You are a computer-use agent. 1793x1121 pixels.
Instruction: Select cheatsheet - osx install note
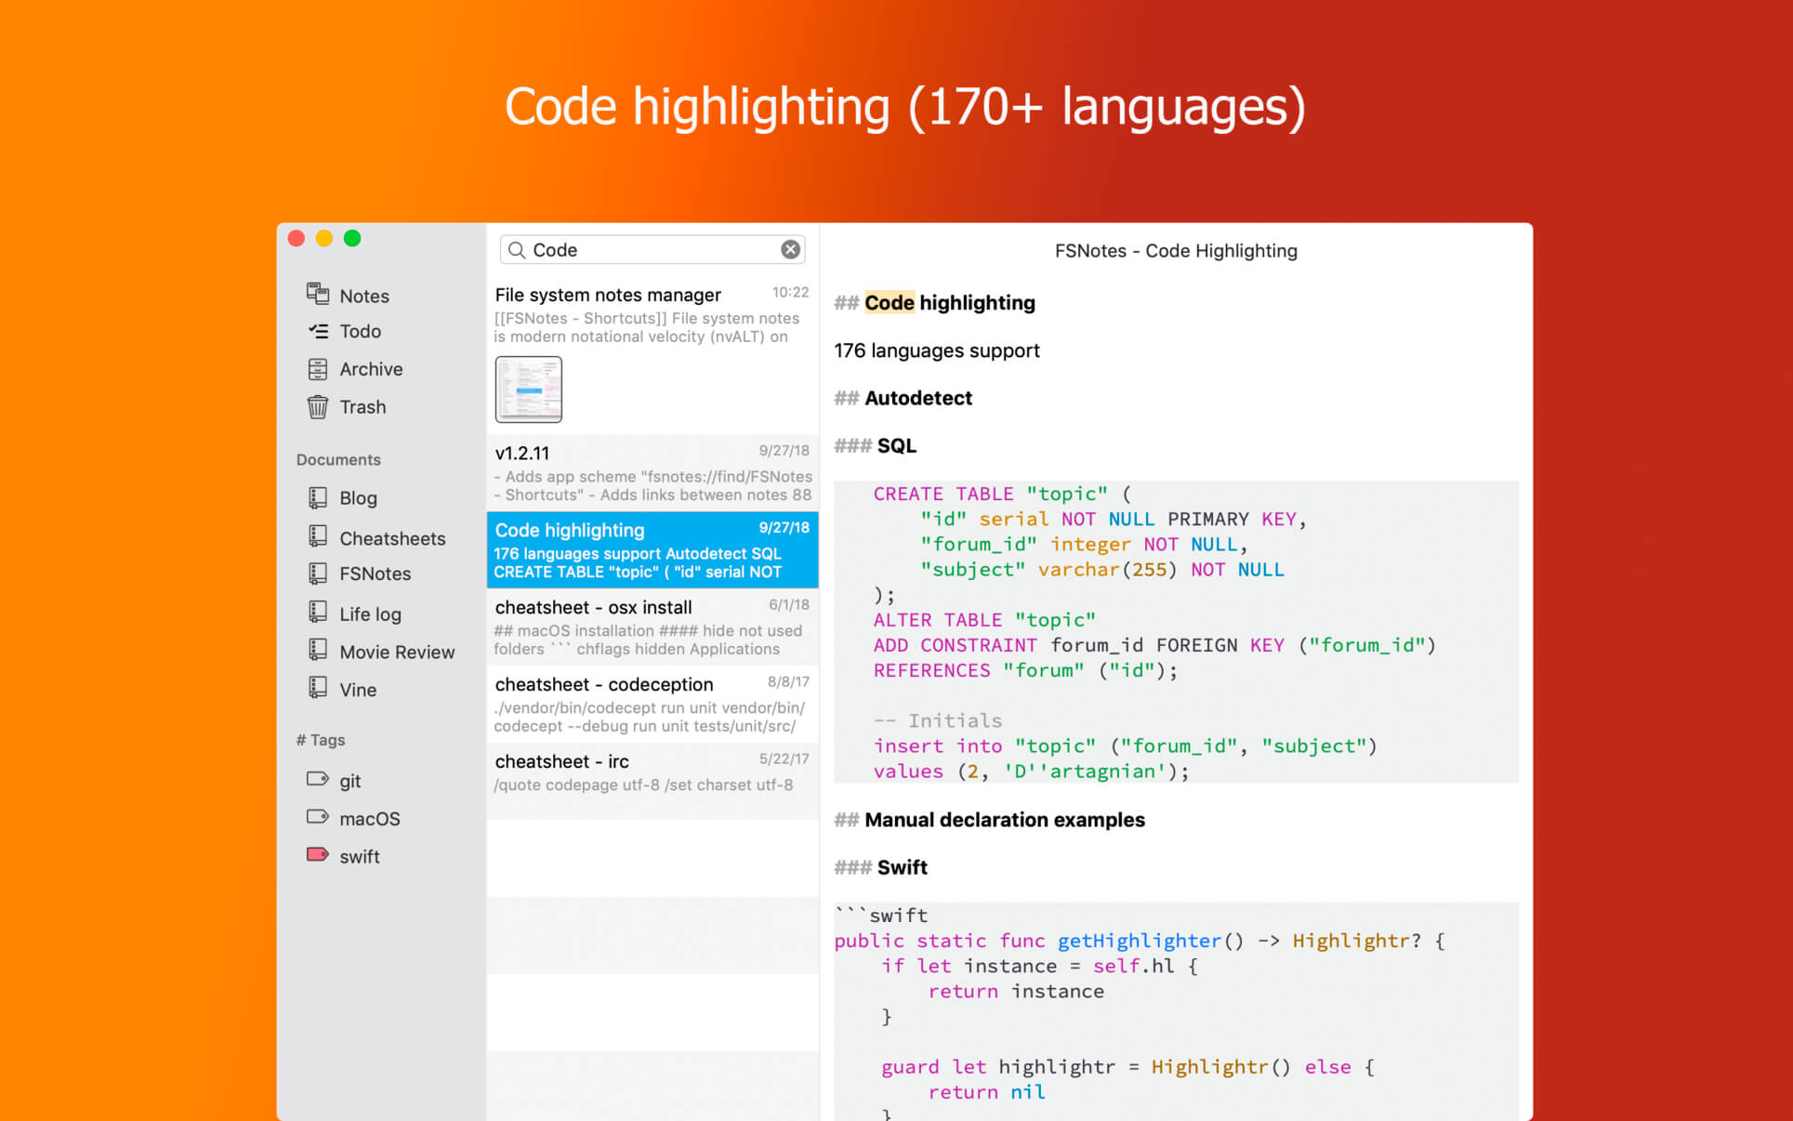tap(651, 626)
